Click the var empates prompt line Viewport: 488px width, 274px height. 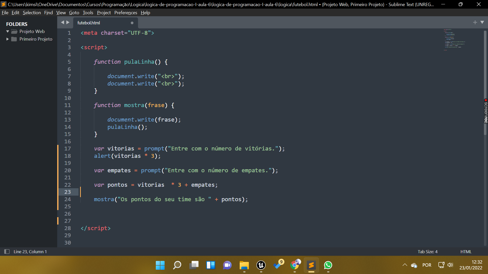tap(186, 170)
